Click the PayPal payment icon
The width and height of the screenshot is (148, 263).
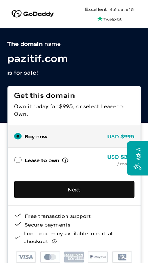click(98, 257)
